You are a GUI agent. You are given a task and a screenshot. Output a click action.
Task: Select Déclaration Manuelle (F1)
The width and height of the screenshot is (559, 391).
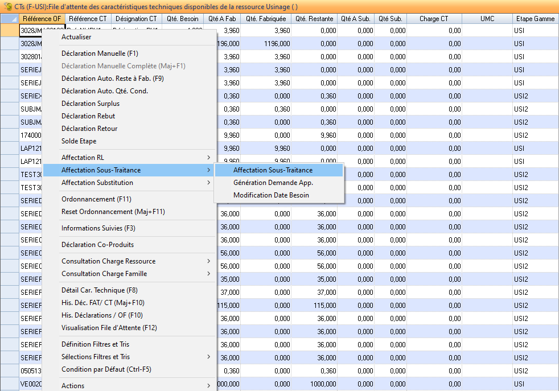pos(100,53)
